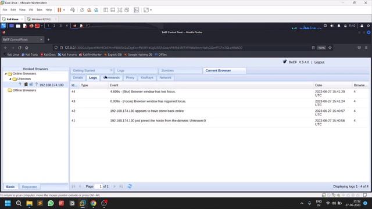Select log row 44 browser lost focus

point(220,93)
